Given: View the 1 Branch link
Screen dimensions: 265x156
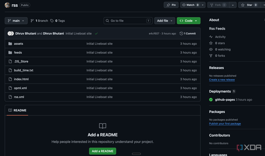Looking at the screenshot, I should click(39, 21).
